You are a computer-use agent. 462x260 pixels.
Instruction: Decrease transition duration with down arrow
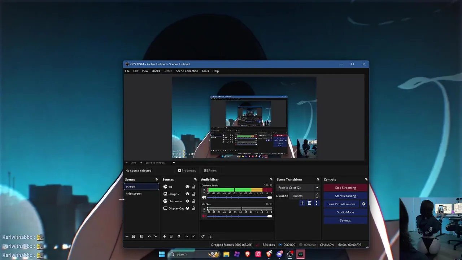point(317,198)
